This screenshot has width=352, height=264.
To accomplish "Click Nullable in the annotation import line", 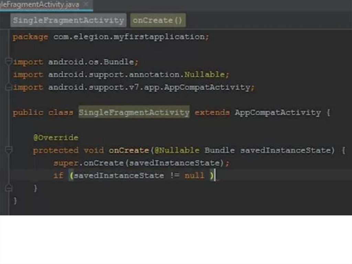I will coord(205,75).
